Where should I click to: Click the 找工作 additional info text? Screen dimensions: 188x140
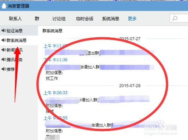(x=52, y=78)
